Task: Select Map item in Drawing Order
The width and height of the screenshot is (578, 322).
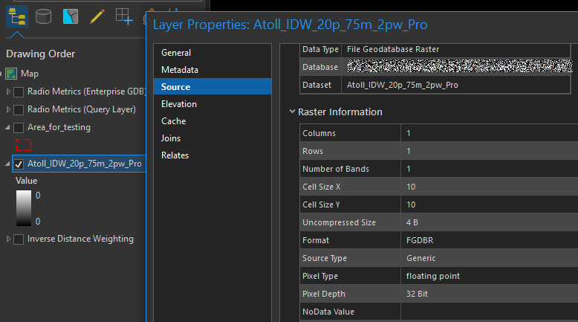Action: coord(30,74)
